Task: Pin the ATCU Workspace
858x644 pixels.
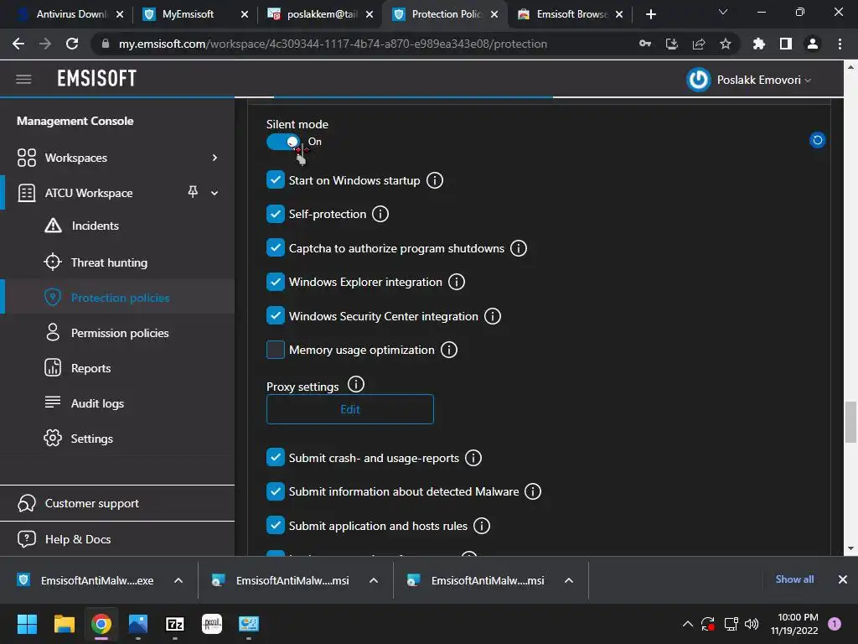Action: [193, 192]
